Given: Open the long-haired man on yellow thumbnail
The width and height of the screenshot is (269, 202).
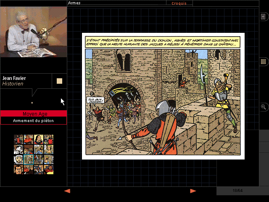Looking at the screenshot, I should tap(39, 139).
